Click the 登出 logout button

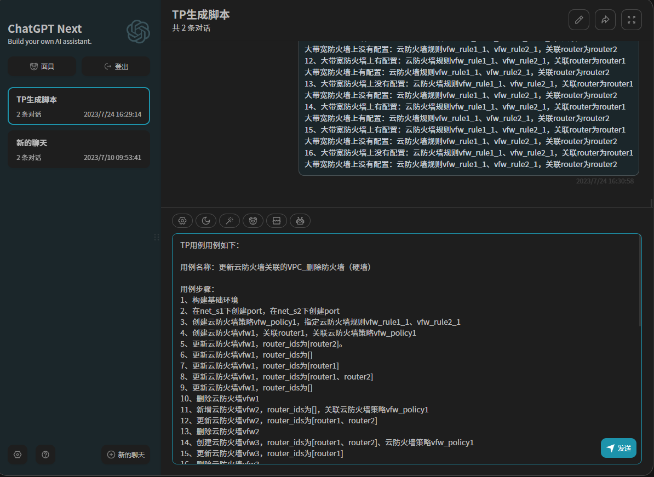(116, 67)
